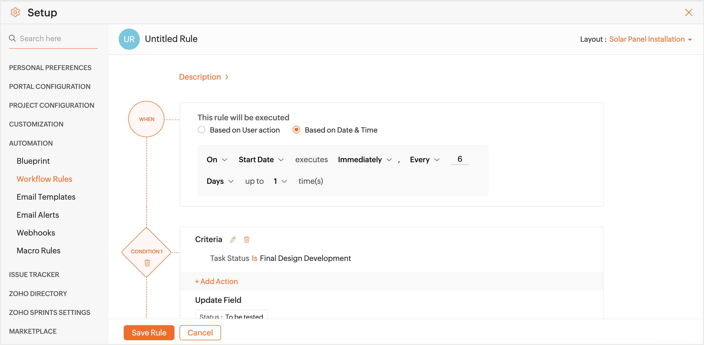Click the Save Rule button
This screenshot has height=345, width=704.
(149, 332)
